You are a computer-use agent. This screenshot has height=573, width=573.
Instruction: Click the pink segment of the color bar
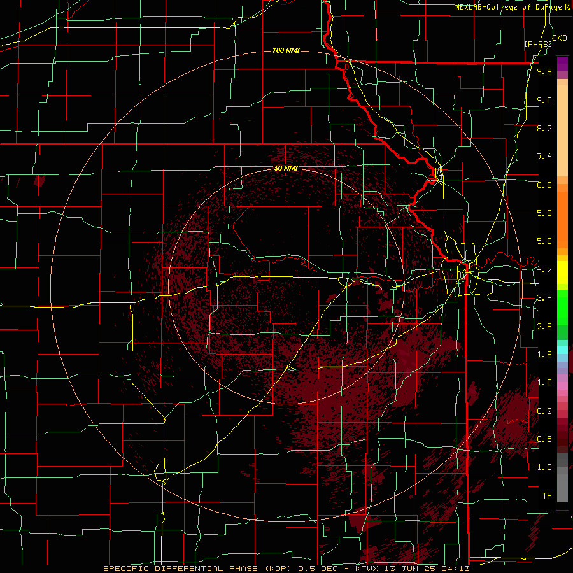(562, 386)
